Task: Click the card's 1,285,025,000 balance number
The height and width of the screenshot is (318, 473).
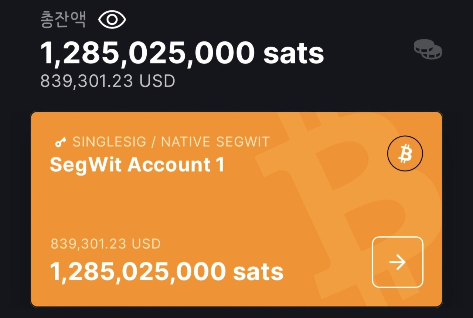Action: 137,272
